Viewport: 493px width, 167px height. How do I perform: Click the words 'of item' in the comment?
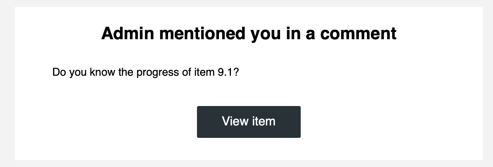[198, 72]
